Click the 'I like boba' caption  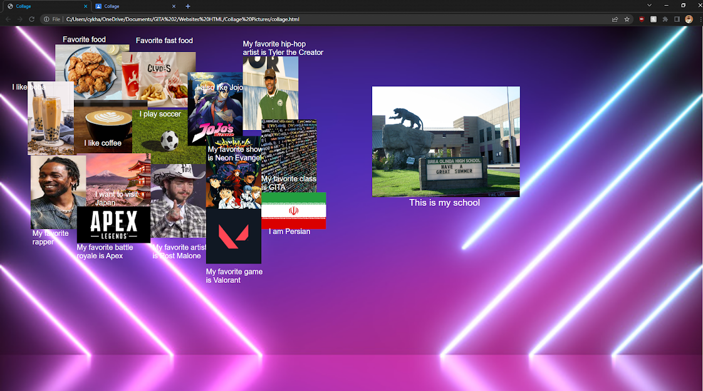pyautogui.click(x=29, y=87)
